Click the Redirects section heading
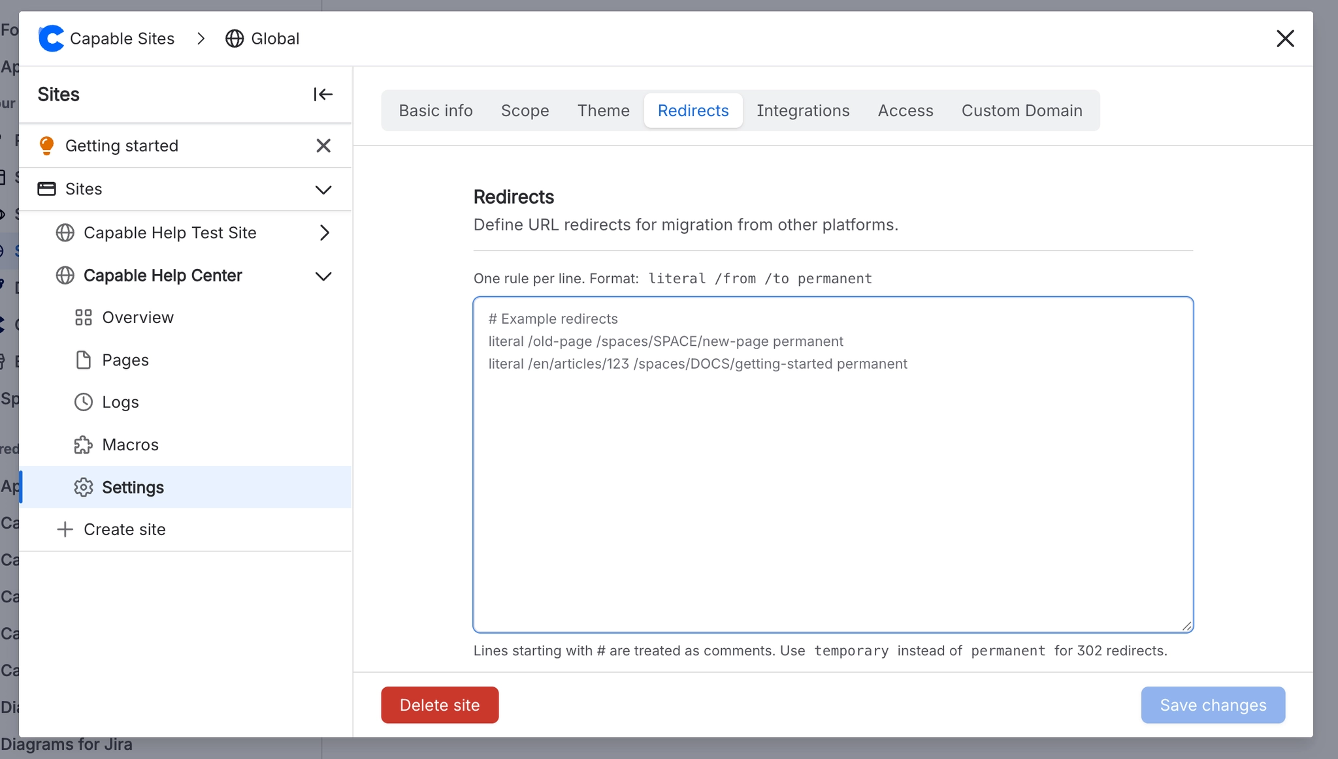 pos(514,196)
